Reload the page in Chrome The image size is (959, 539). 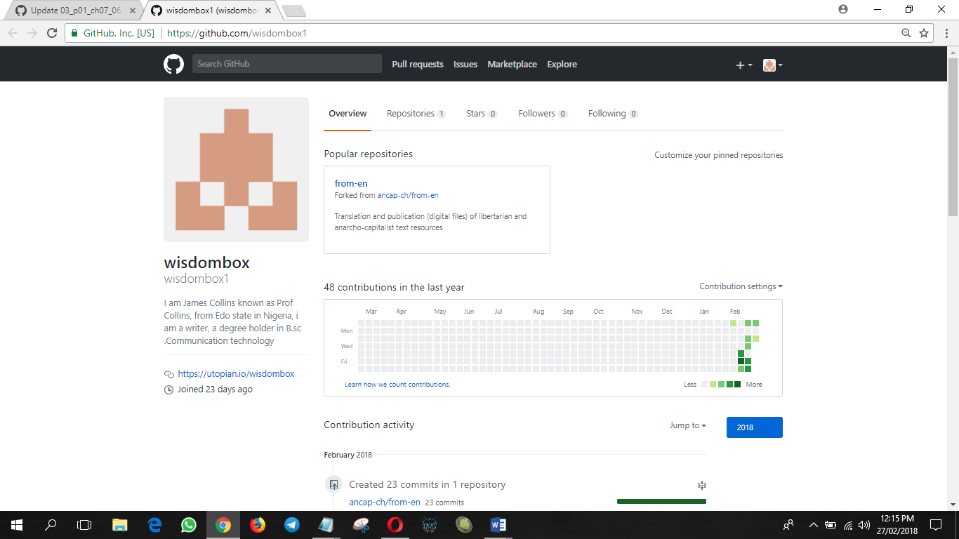tap(51, 33)
